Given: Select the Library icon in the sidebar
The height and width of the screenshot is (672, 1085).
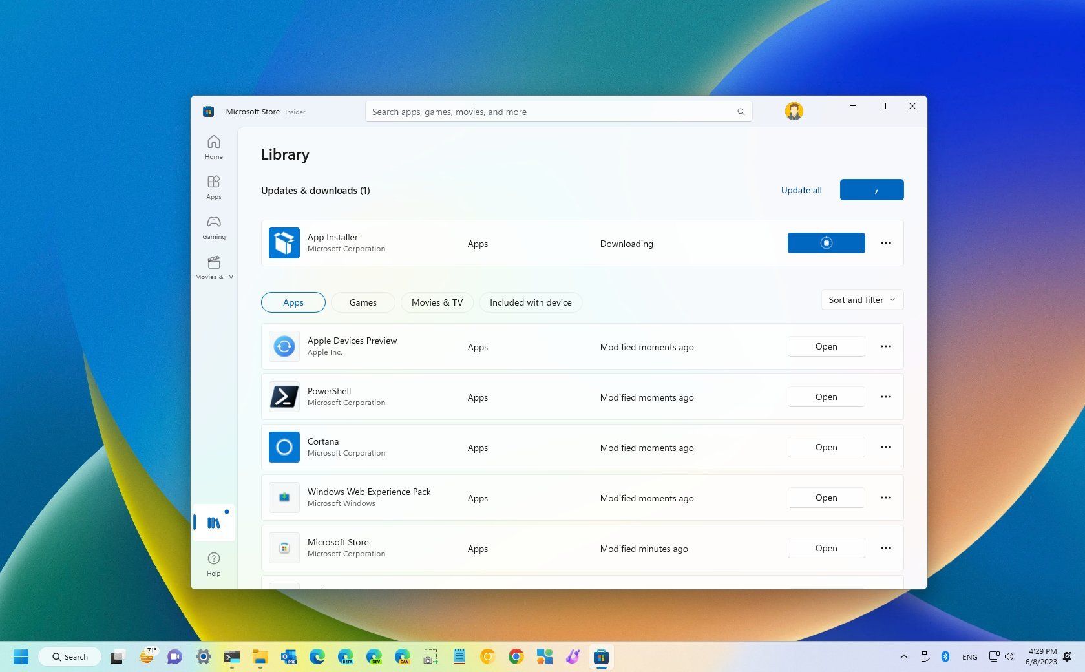Looking at the screenshot, I should (213, 522).
